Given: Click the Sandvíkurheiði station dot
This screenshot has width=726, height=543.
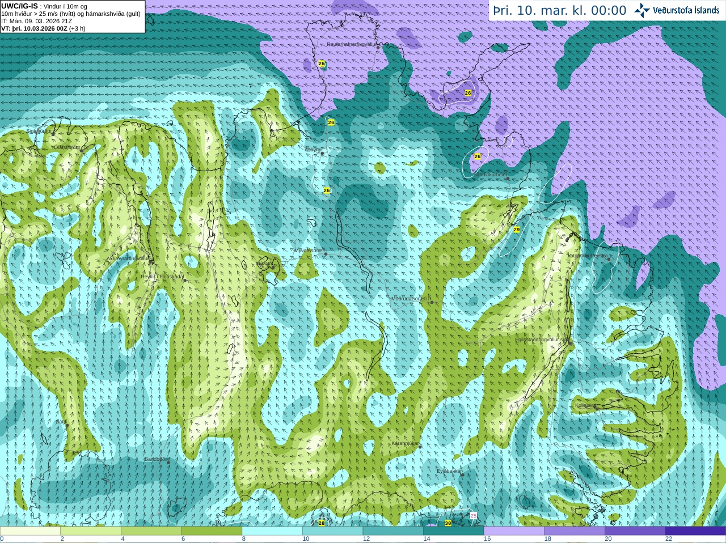Looking at the screenshot, I should pos(508,179).
